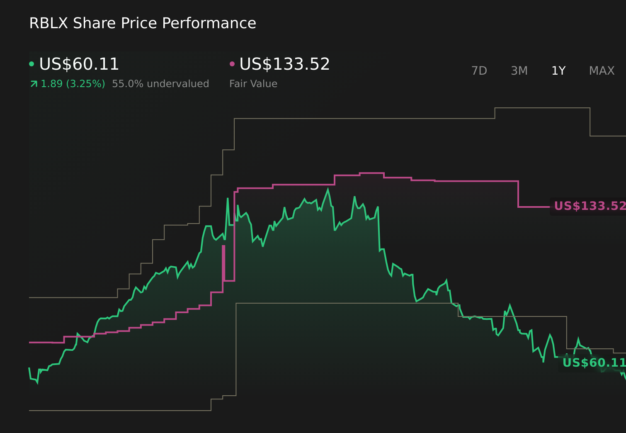Switch to the 3M time range

(519, 71)
